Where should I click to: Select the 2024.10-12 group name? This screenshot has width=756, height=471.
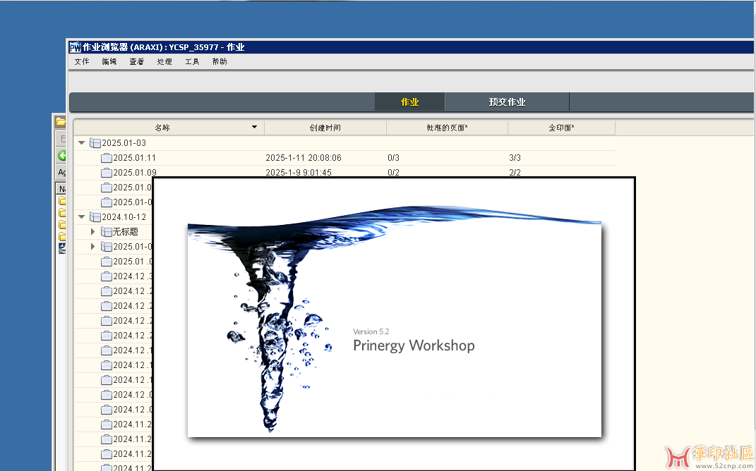pos(124,217)
